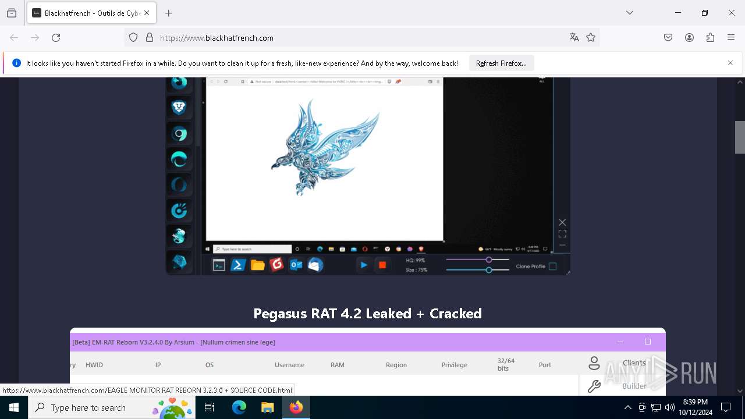Open Task View on taskbar
This screenshot has width=745, height=419.
click(210, 407)
